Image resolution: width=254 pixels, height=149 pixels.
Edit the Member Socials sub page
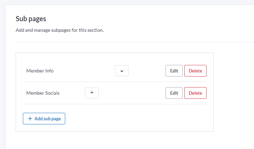174,93
